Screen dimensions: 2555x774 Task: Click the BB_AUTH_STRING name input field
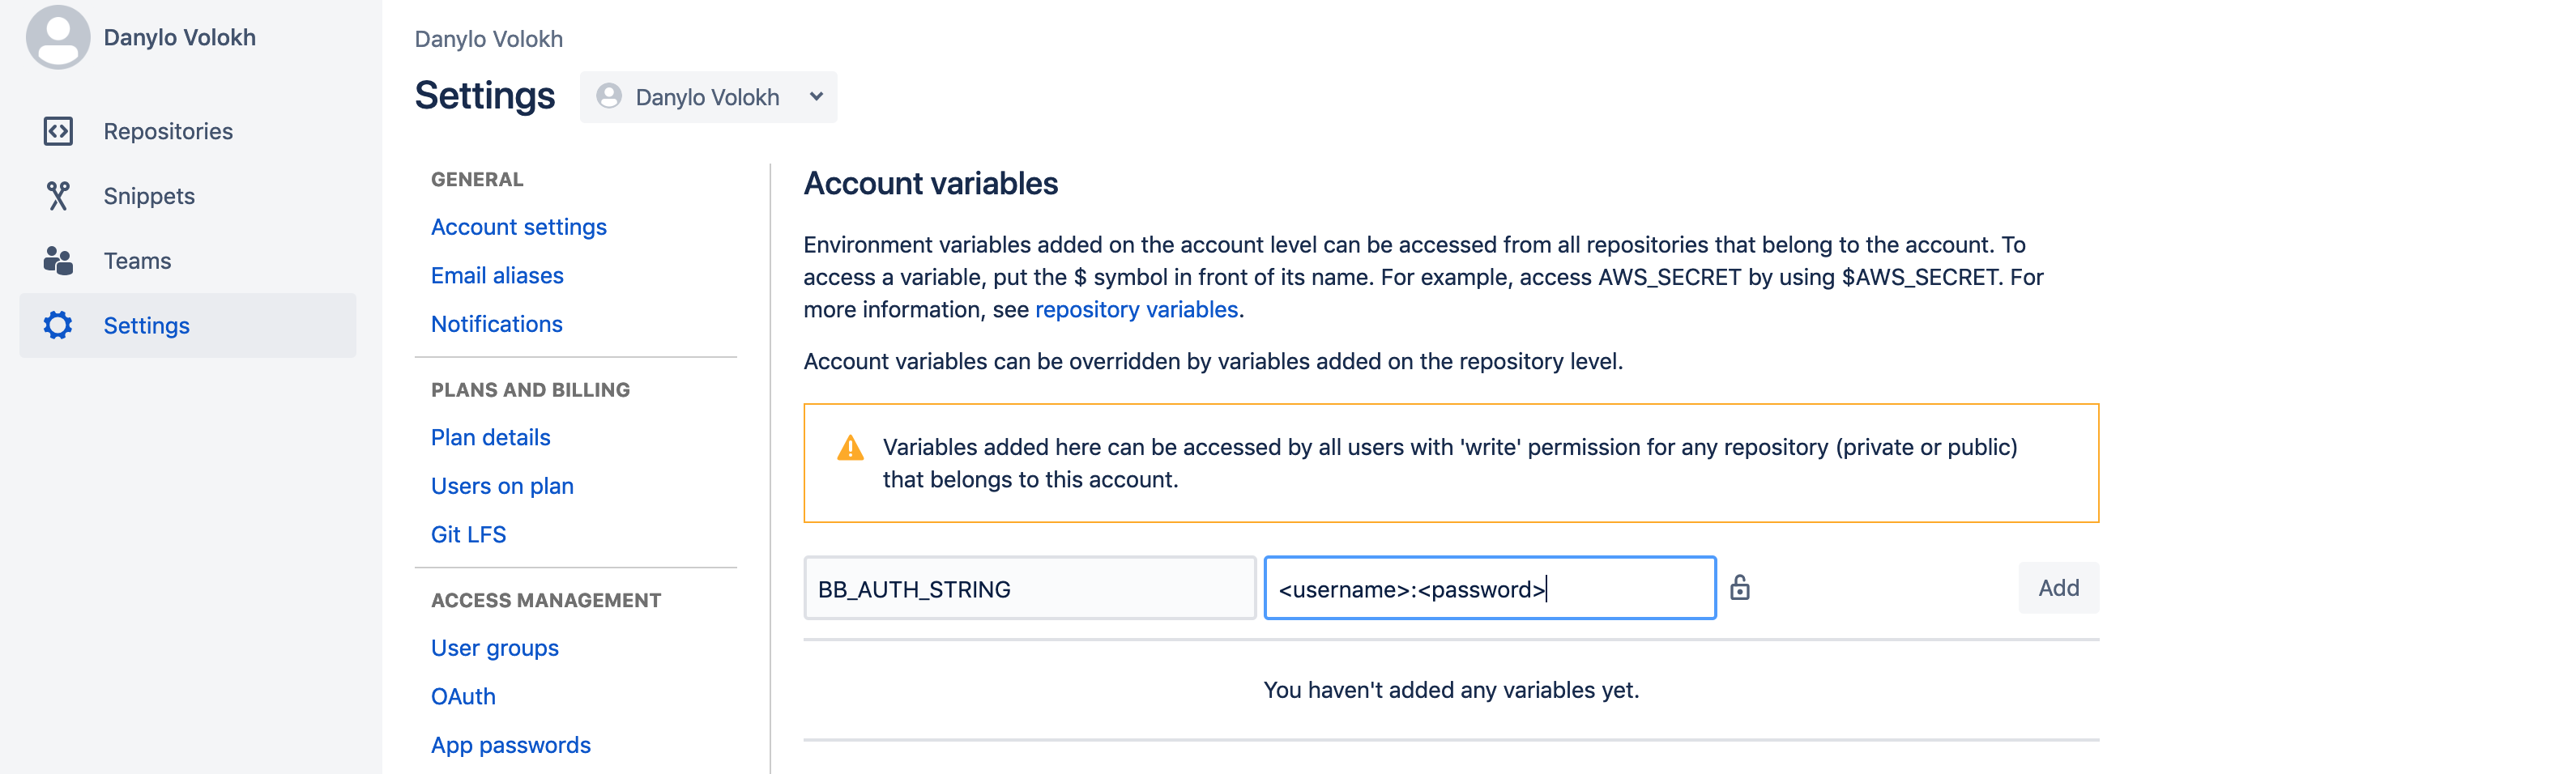click(1029, 587)
